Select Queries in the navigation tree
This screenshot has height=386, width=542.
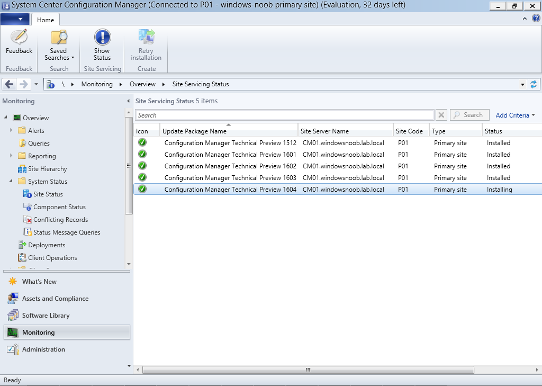39,143
